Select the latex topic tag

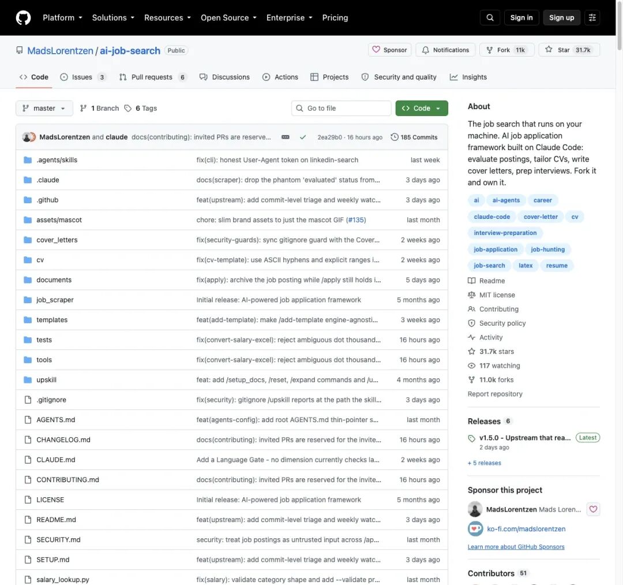pos(526,265)
